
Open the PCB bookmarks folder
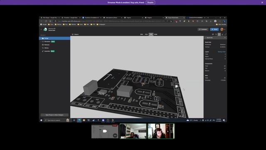pyautogui.click(x=93, y=25)
